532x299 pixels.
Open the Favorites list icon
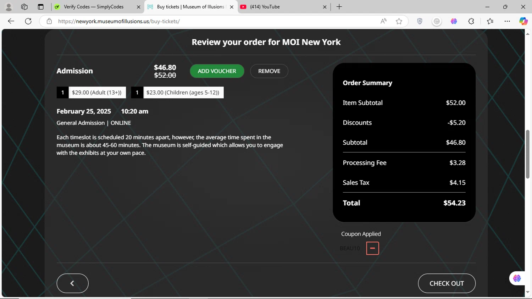pyautogui.click(x=490, y=21)
